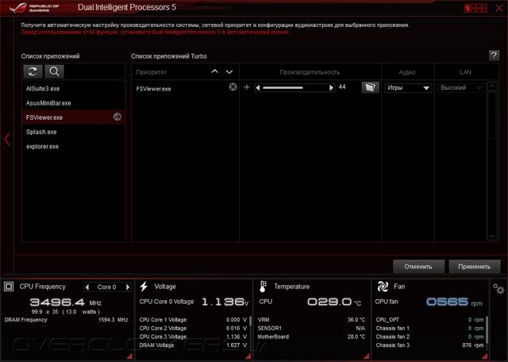Image resolution: width=508 pixels, height=362 pixels.
Task: Click the CPU Frequency chip icon
Action: click(9, 287)
